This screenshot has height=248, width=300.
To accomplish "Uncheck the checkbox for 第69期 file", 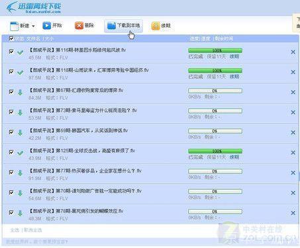I will click(x=11, y=132).
